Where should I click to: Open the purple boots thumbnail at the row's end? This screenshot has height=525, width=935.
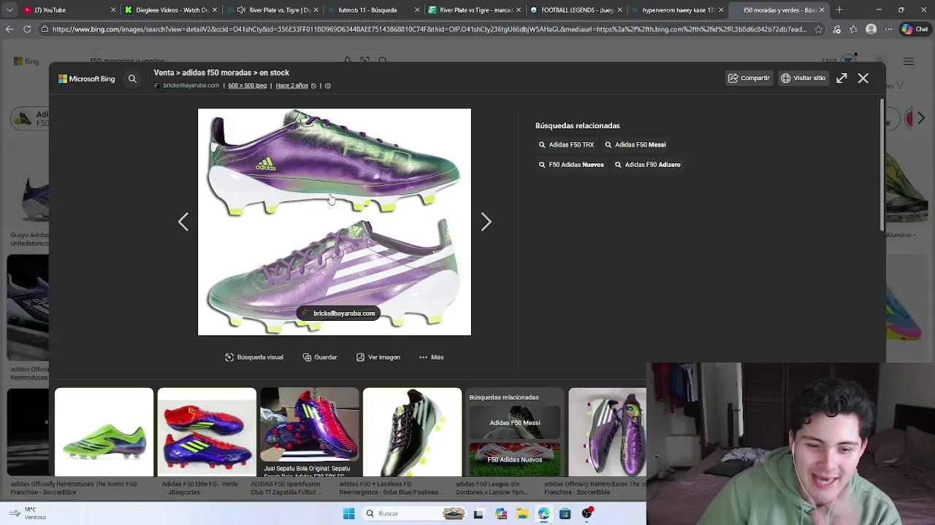(607, 432)
